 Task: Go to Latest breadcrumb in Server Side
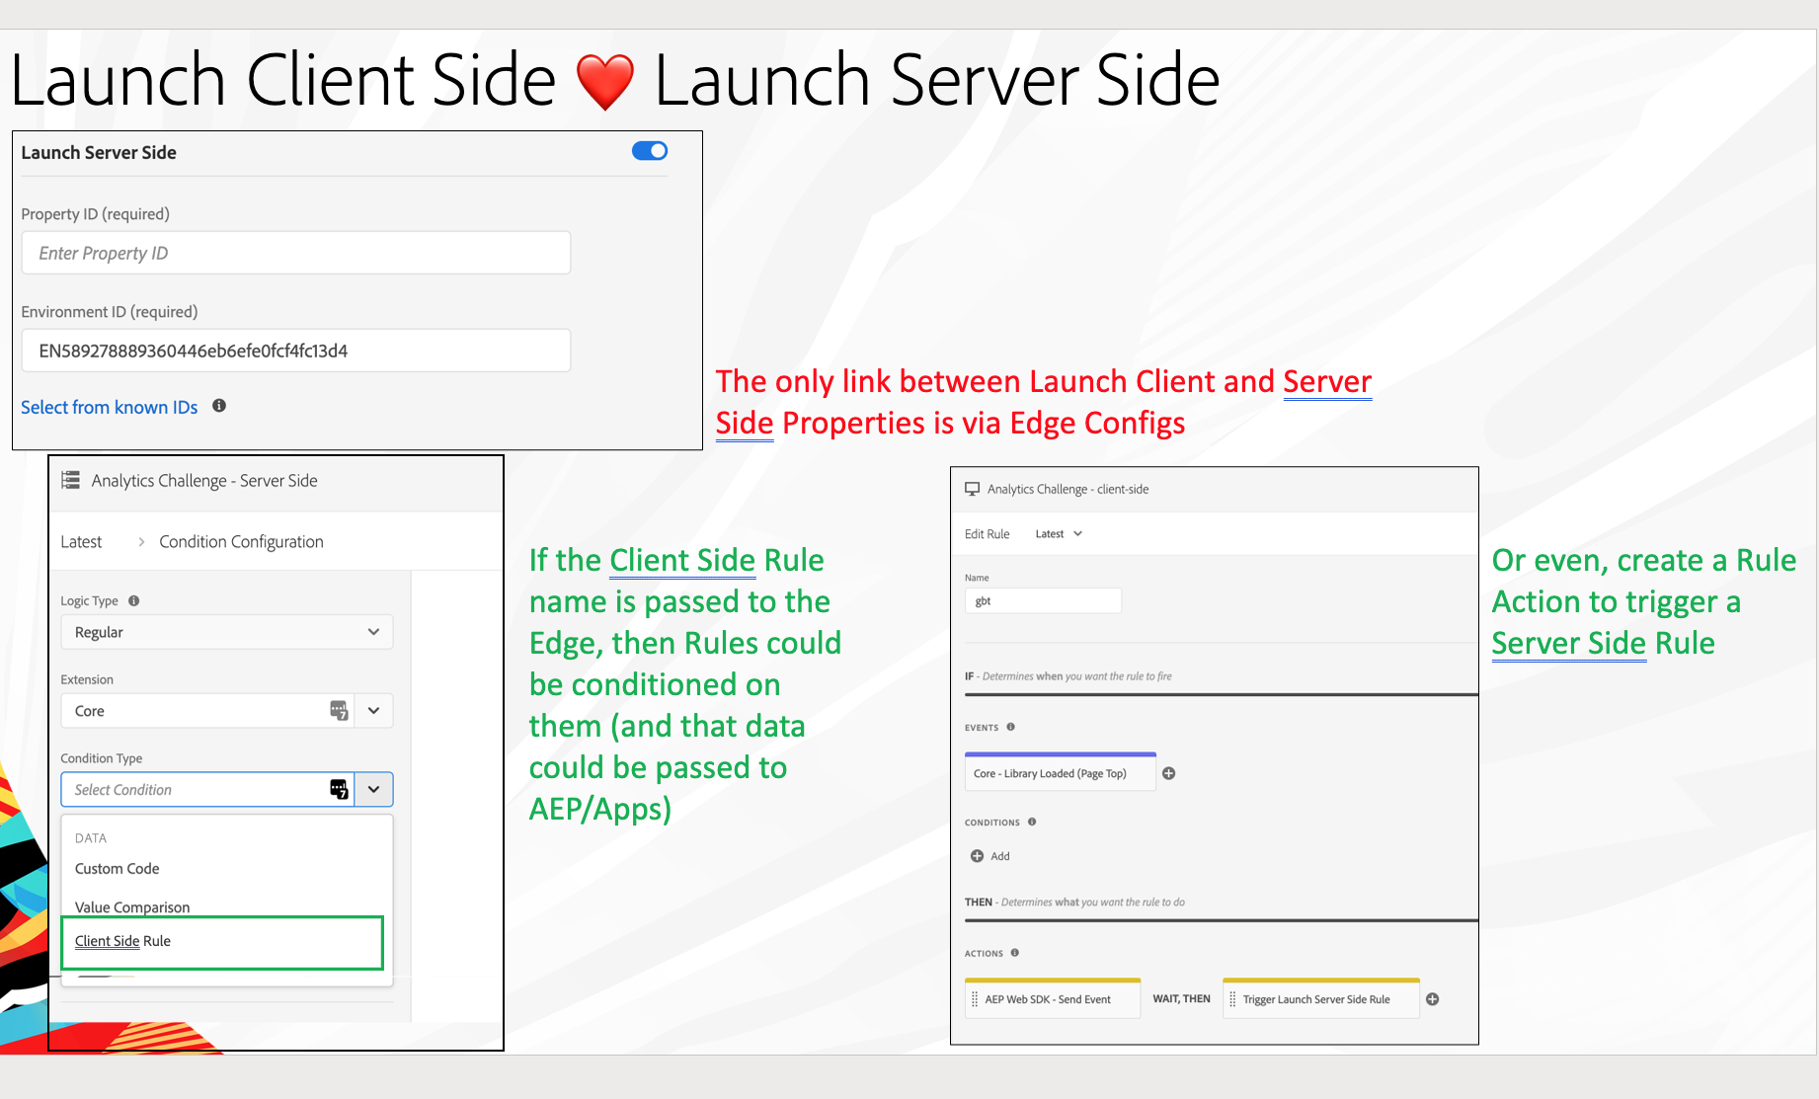click(x=81, y=541)
